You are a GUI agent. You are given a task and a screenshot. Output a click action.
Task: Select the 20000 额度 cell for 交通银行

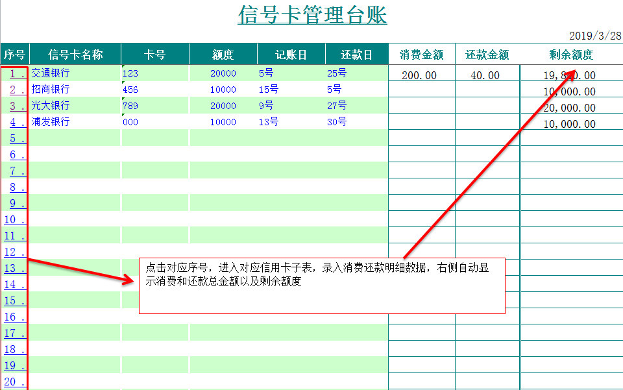pos(223,73)
